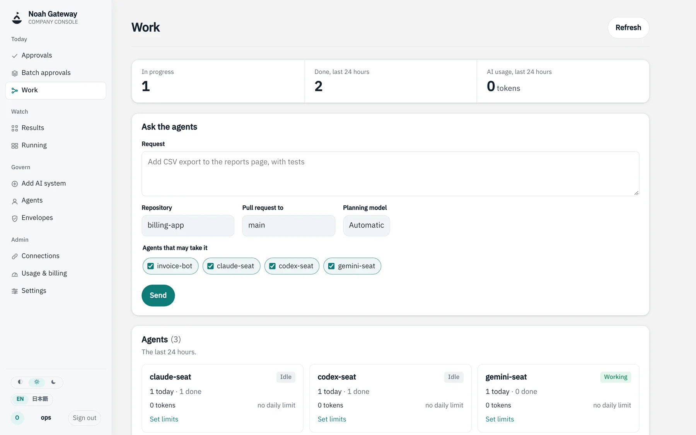This screenshot has height=435, width=696.
Task: Click the Idle badge on codex-seat
Action: [x=454, y=377]
